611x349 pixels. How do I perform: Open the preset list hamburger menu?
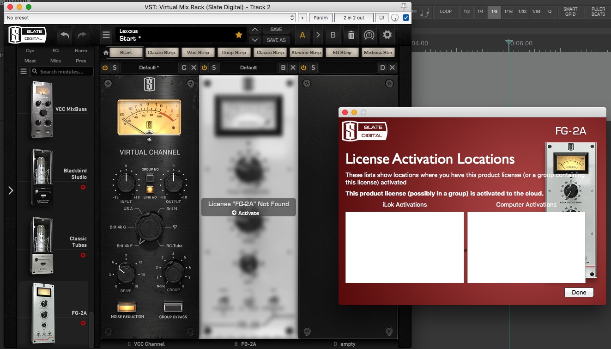106,35
